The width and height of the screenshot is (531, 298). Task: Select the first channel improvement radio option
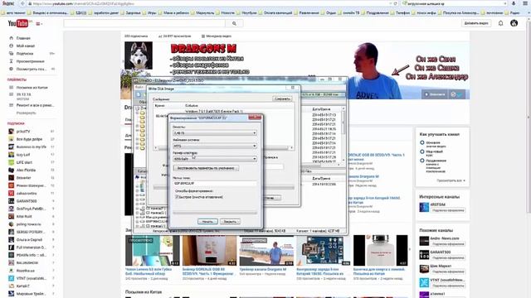click(x=422, y=142)
